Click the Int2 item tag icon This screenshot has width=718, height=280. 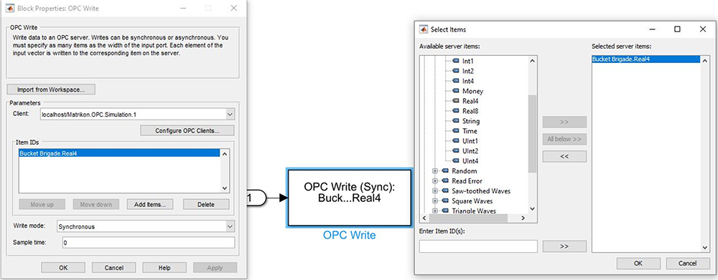[456, 71]
